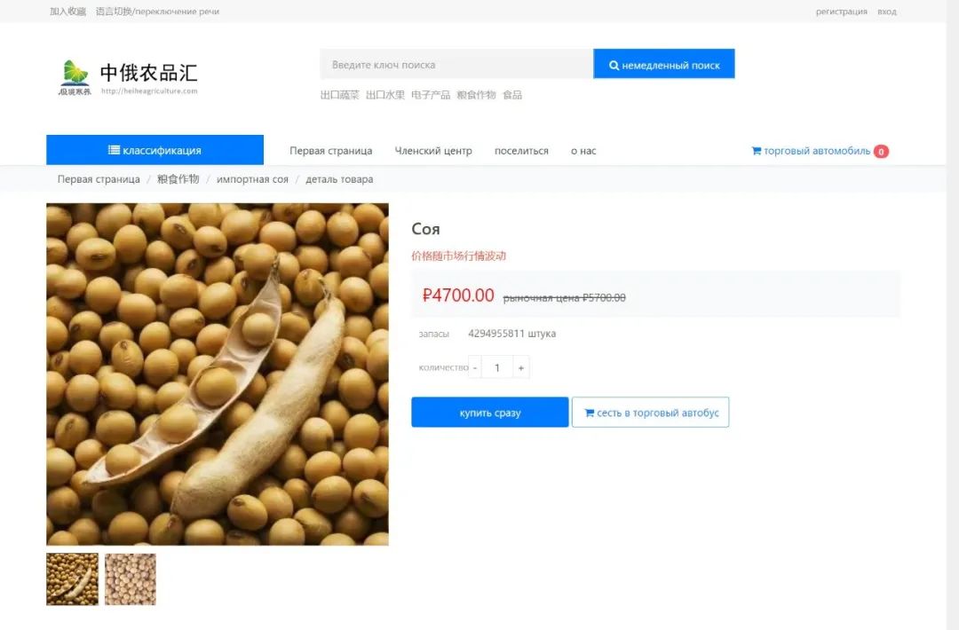Click the red cart count badge
The height and width of the screenshot is (630, 959).
tap(881, 152)
